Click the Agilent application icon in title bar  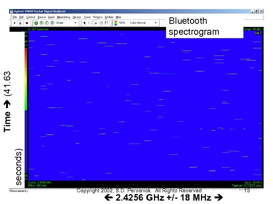11,11
